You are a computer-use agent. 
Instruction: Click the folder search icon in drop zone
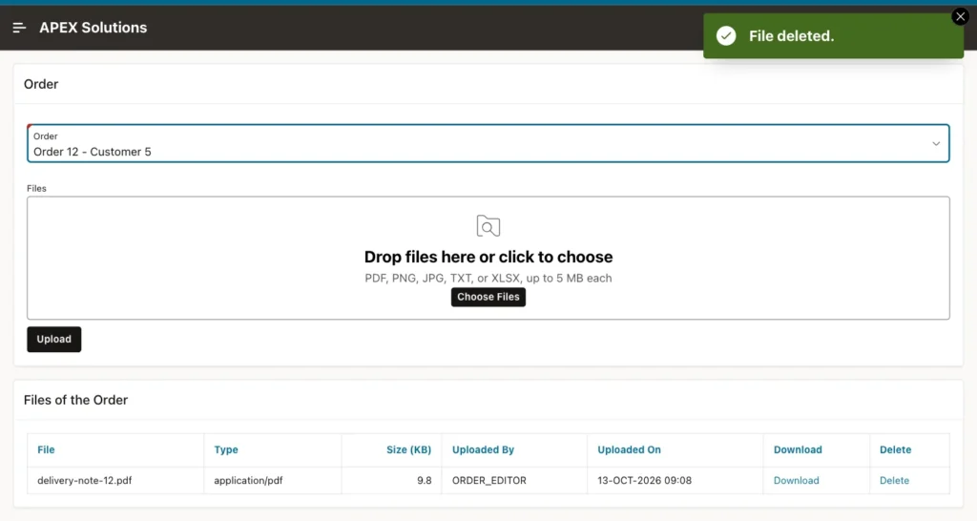coord(488,225)
